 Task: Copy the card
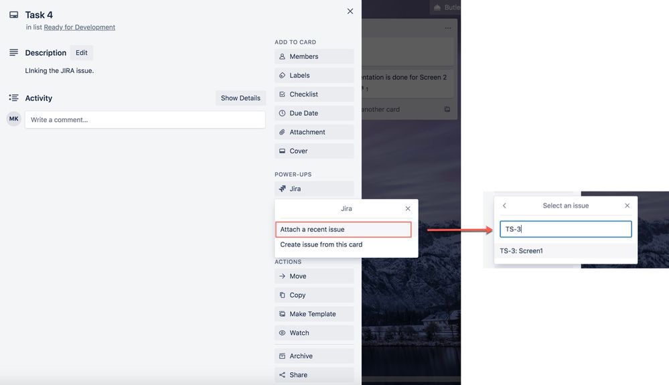314,295
